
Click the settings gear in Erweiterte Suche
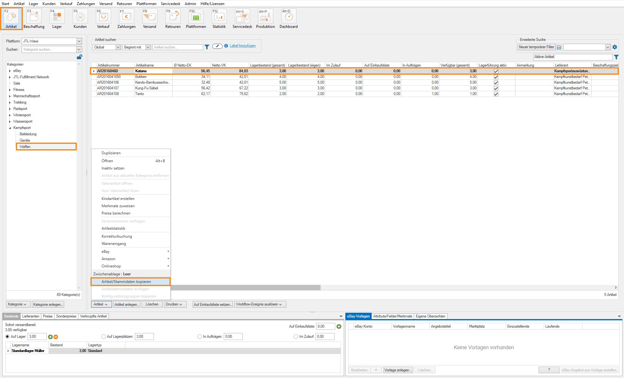(x=615, y=47)
